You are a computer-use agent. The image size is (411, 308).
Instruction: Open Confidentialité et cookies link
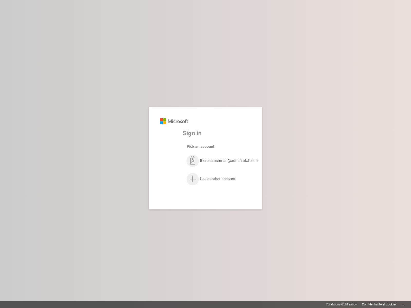point(379,304)
